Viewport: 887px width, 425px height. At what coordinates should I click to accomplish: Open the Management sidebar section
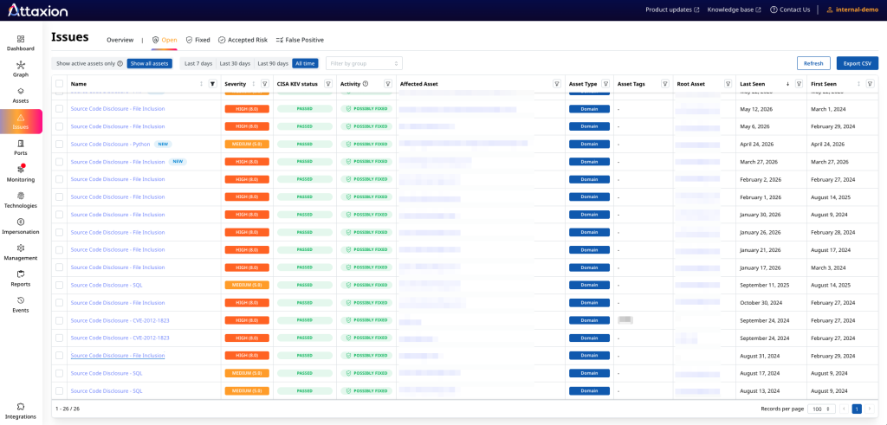point(21,252)
